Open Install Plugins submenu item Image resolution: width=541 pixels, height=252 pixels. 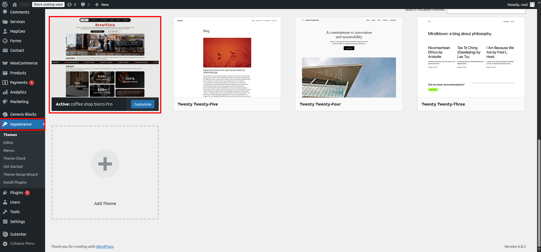tap(15, 182)
